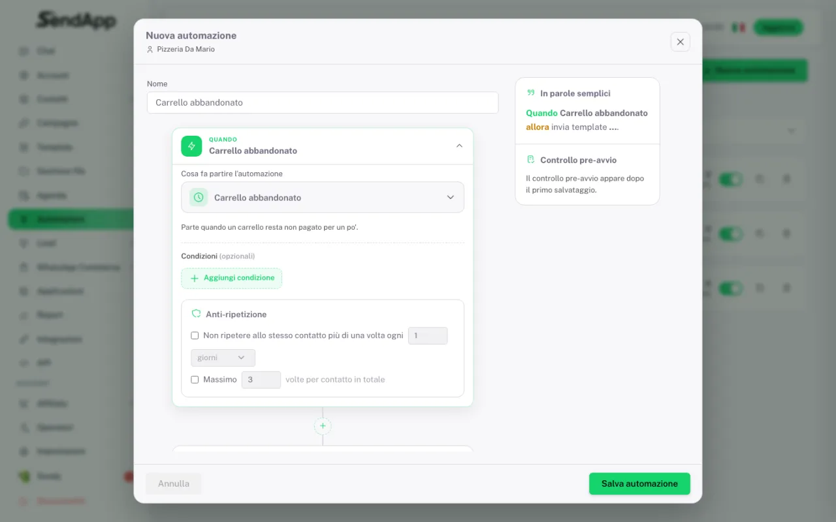Check the Massimo volte per contatto checkbox

pyautogui.click(x=195, y=379)
